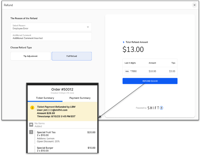
Task: Switch to the Payment Summary tab
Action: pos(80,98)
